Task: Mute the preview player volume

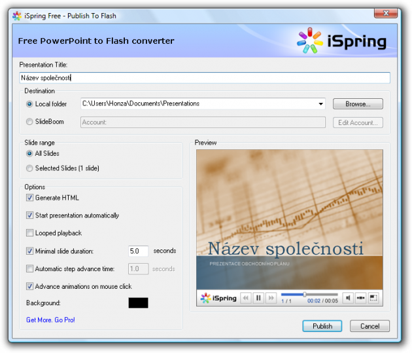Action: coord(349,298)
